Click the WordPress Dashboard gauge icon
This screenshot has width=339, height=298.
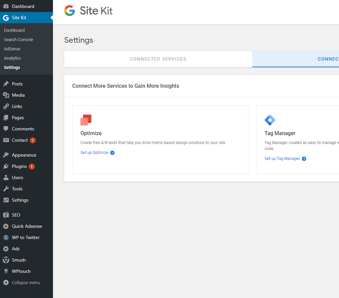(6, 6)
